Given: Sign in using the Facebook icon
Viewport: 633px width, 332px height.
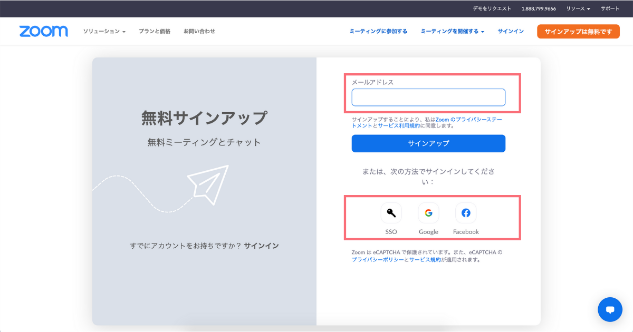Looking at the screenshot, I should [x=466, y=212].
